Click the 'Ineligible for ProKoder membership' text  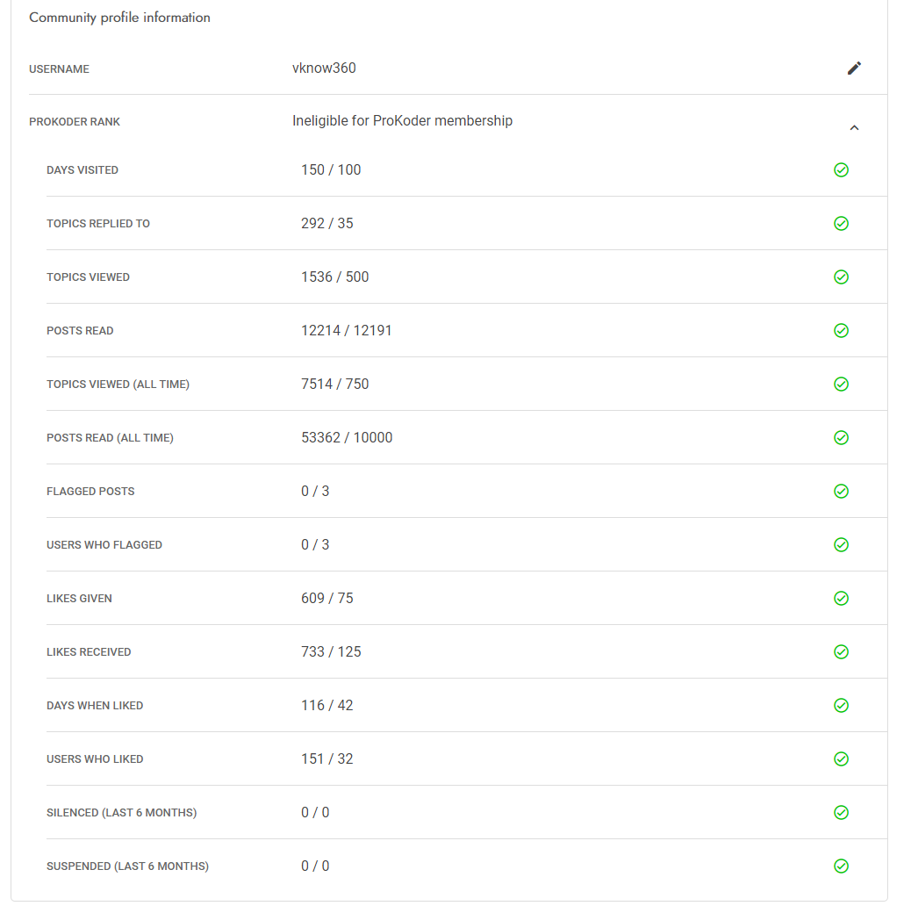(x=402, y=121)
